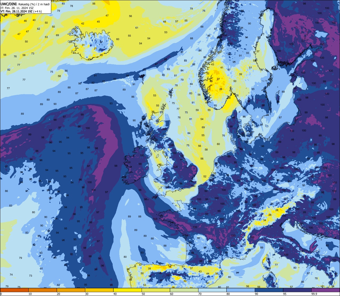Click the legend tick label 90
The image size is (340, 296).
point(256,294)
